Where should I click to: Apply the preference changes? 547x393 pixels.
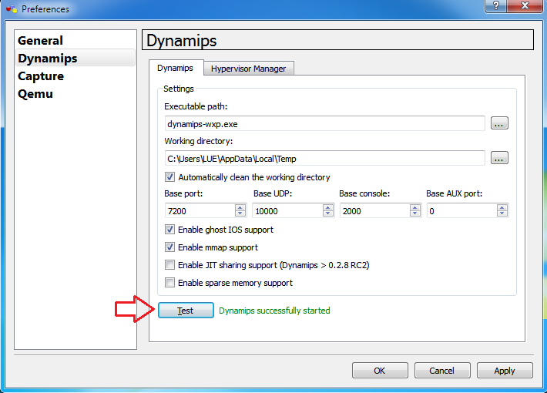point(505,371)
